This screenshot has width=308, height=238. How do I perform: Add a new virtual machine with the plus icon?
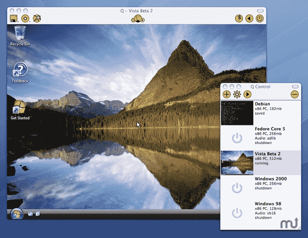coord(226,94)
